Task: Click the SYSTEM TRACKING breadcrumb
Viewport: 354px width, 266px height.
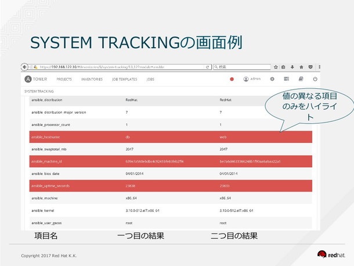Action: [x=39, y=91]
